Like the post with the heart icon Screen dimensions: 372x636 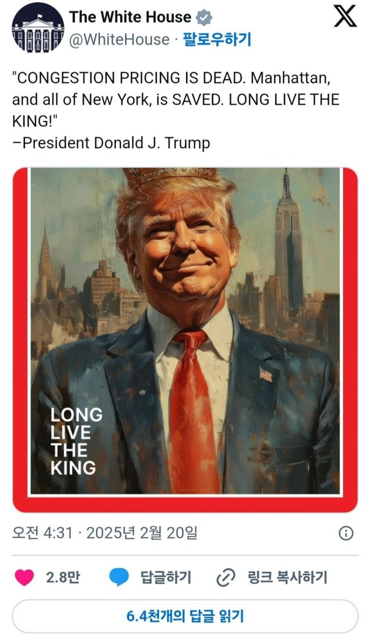point(24,577)
